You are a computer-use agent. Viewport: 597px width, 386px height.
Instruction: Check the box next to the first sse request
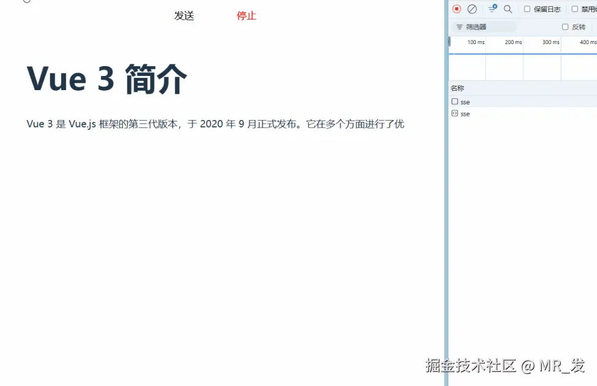tap(454, 102)
